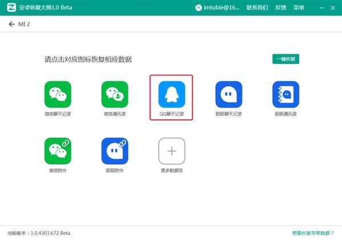Click the app logo in the title bar
This screenshot has height=240, width=342.
pyautogui.click(x=11, y=7)
